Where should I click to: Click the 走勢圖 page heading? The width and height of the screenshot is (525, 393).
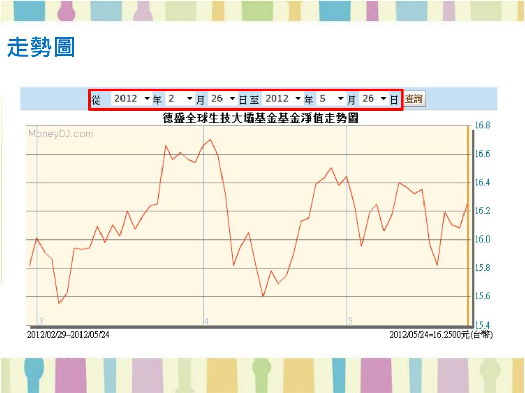tap(41, 47)
